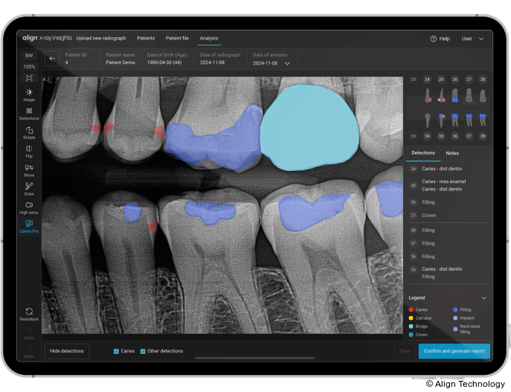The image size is (511, 392).
Task: Go to Upload new radiograph
Action: click(101, 38)
